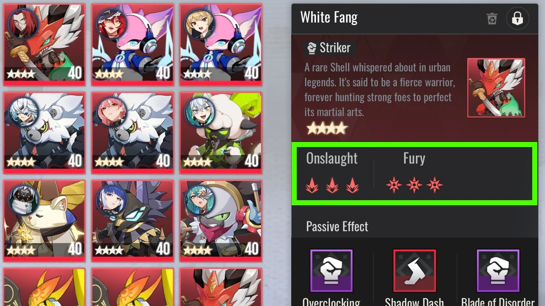This screenshot has width=545, height=306.
Task: Select the white furry Shell with pink-haired character
Action: (132, 132)
